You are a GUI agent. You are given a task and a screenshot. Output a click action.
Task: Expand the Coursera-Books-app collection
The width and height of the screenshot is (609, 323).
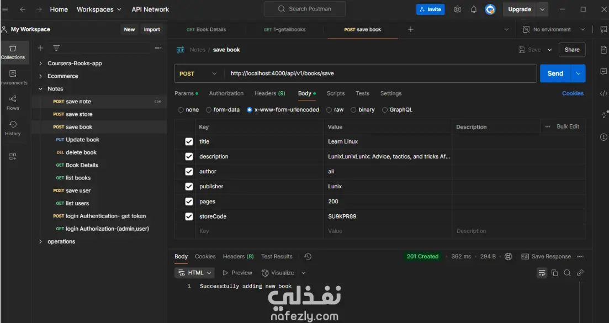[x=40, y=63]
